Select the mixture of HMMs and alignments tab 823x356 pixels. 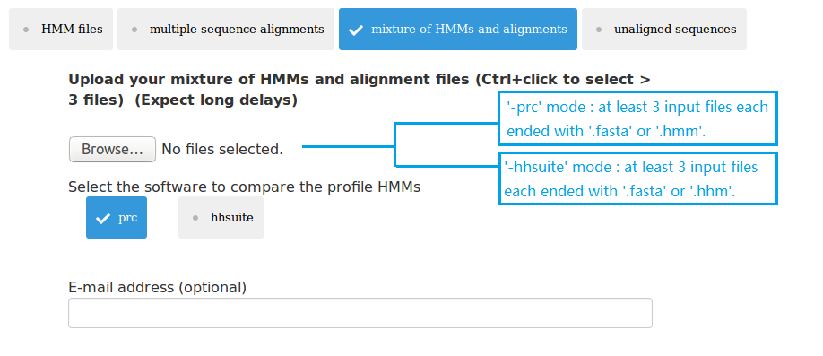pos(458,29)
